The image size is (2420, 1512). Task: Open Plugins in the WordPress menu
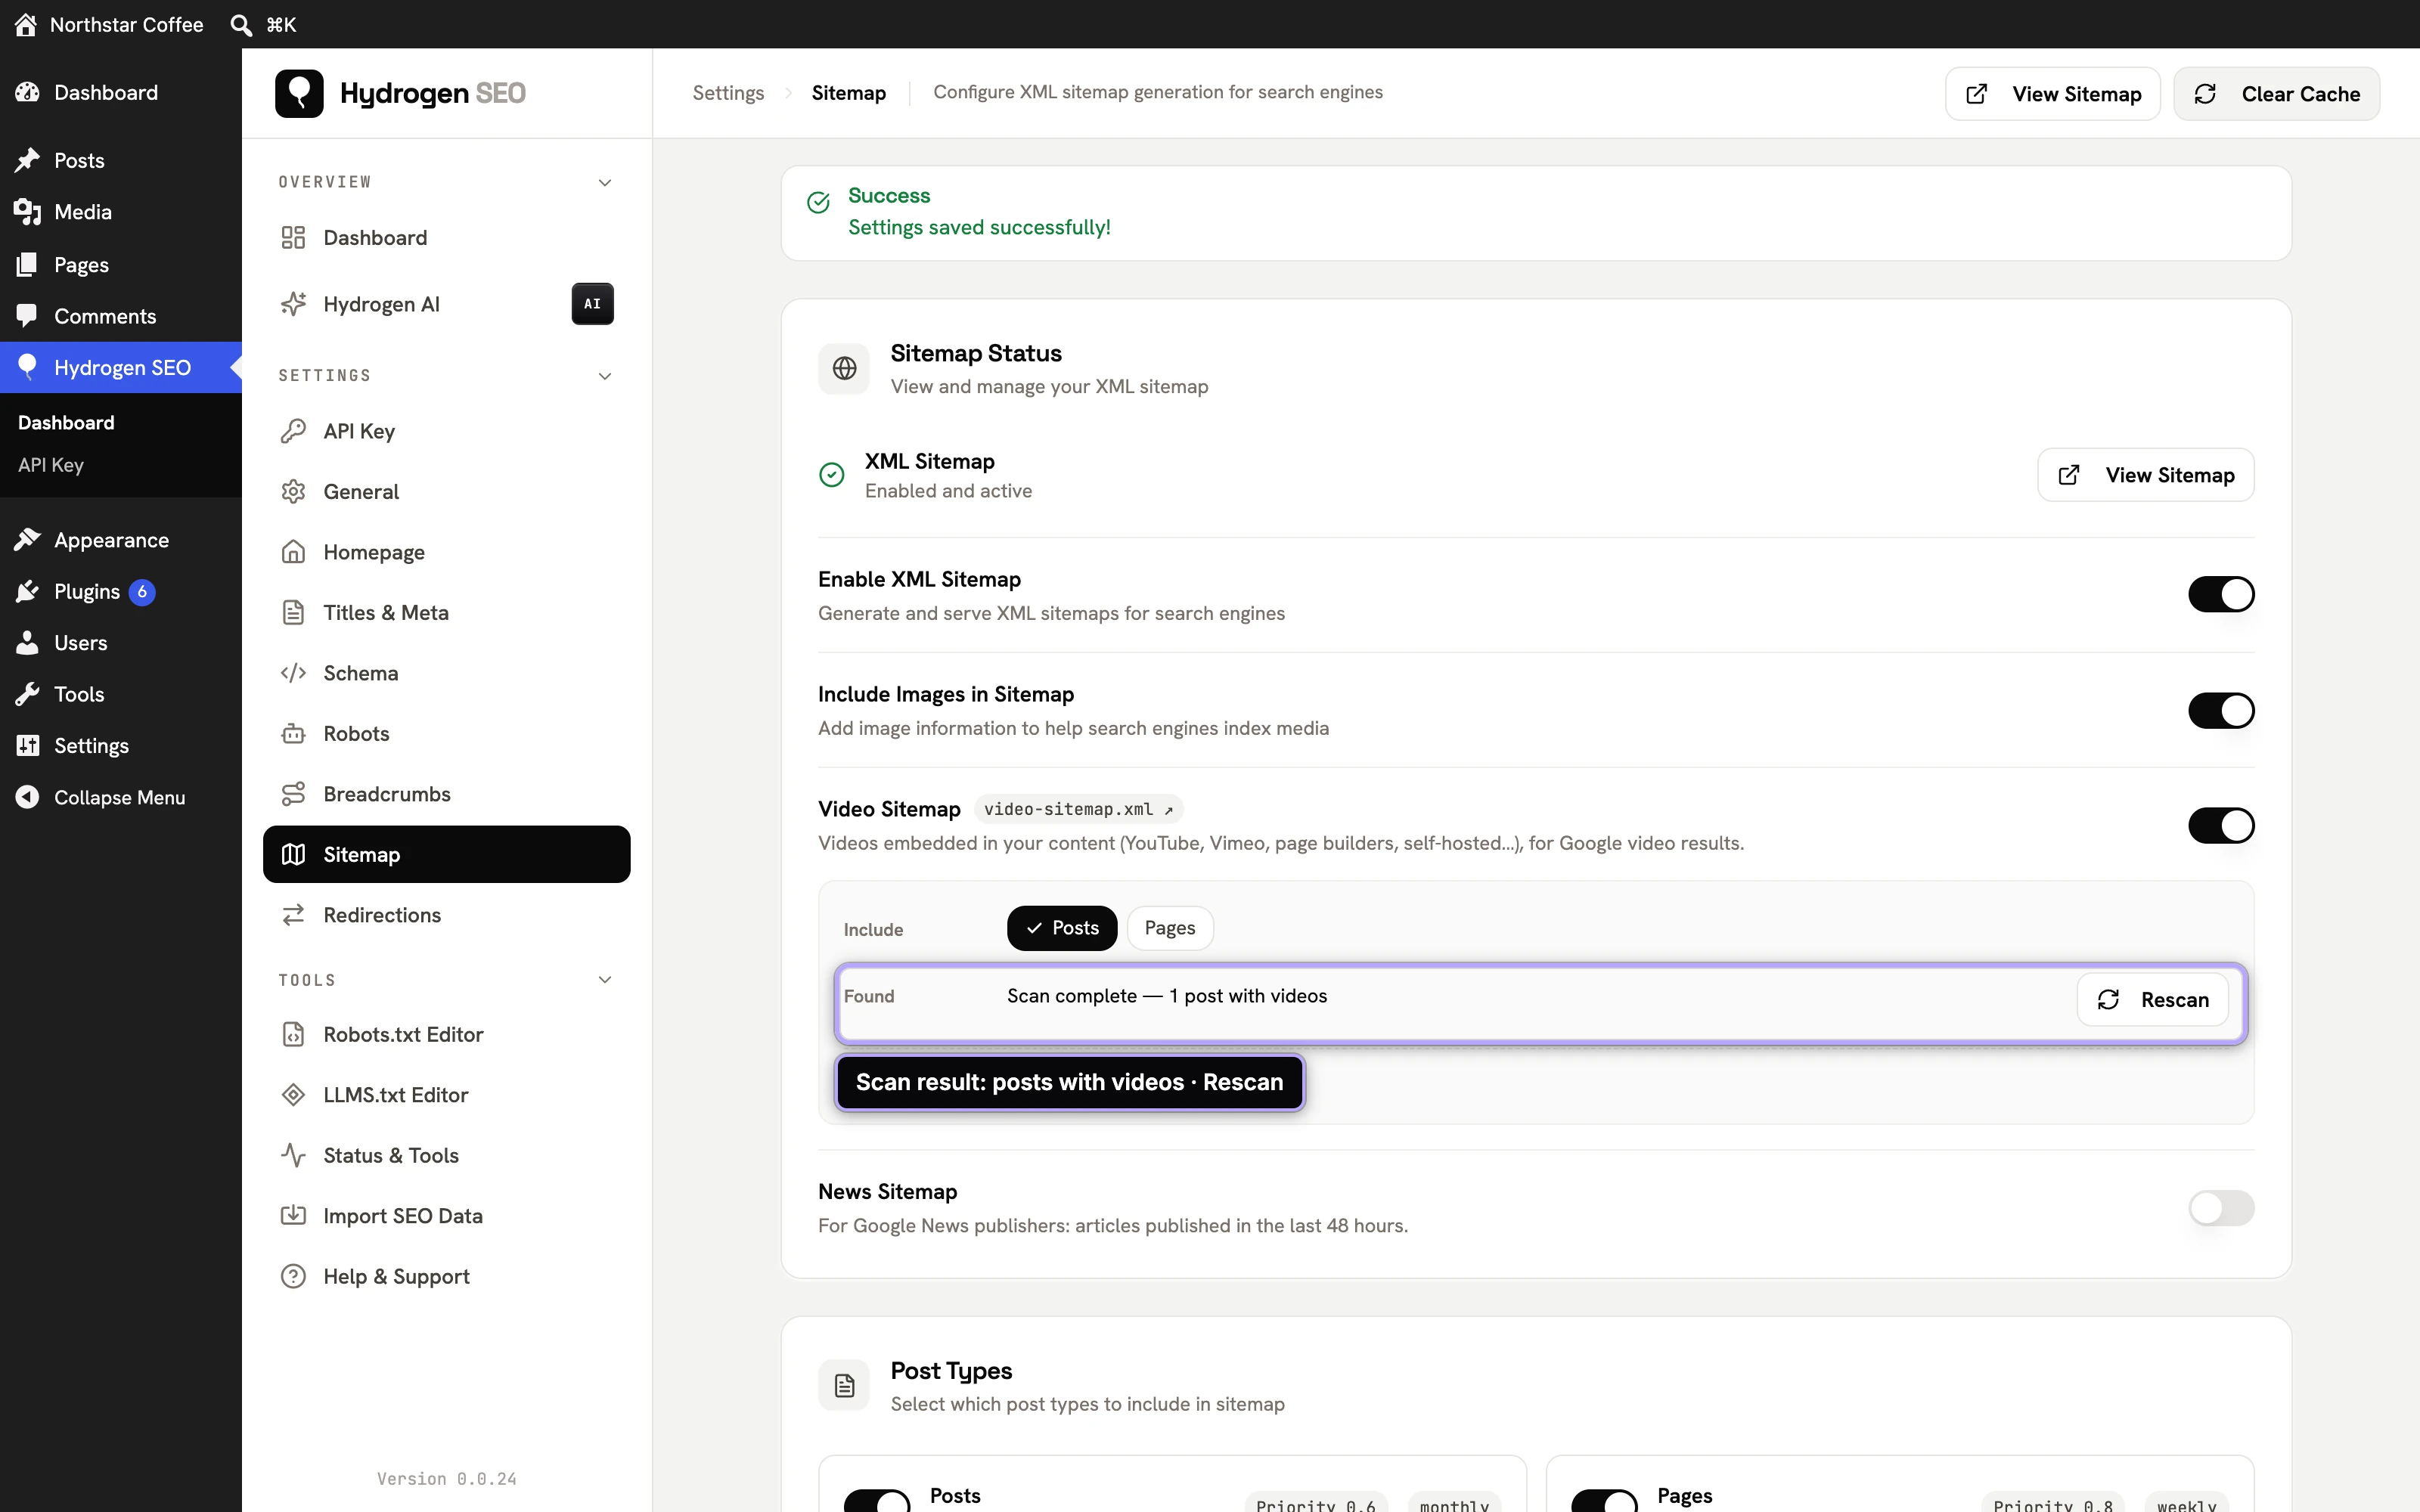tap(120, 592)
